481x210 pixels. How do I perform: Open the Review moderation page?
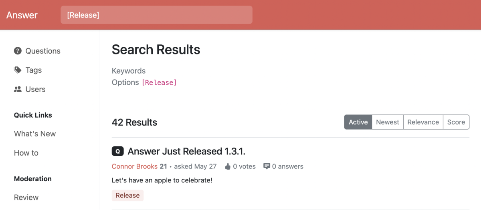click(x=26, y=197)
